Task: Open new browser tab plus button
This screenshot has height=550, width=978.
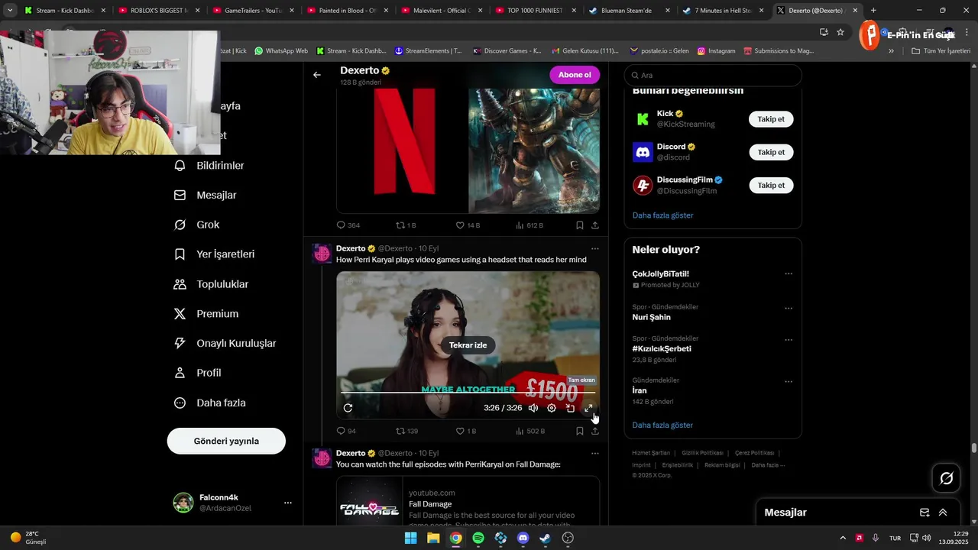Action: tap(873, 11)
